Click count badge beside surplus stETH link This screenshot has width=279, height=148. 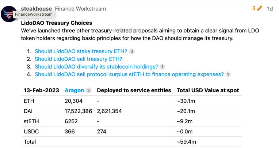[x=228, y=74]
